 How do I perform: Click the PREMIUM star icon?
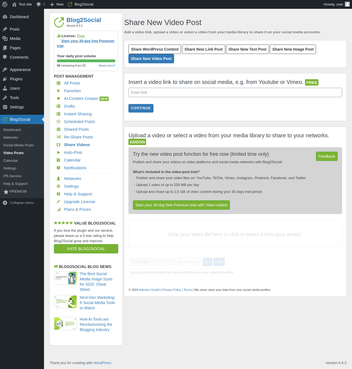click(x=6, y=192)
